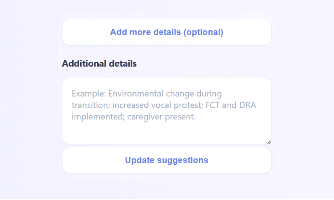Focus the details text area with placeholder example
The image size is (334, 200).
[x=167, y=111]
